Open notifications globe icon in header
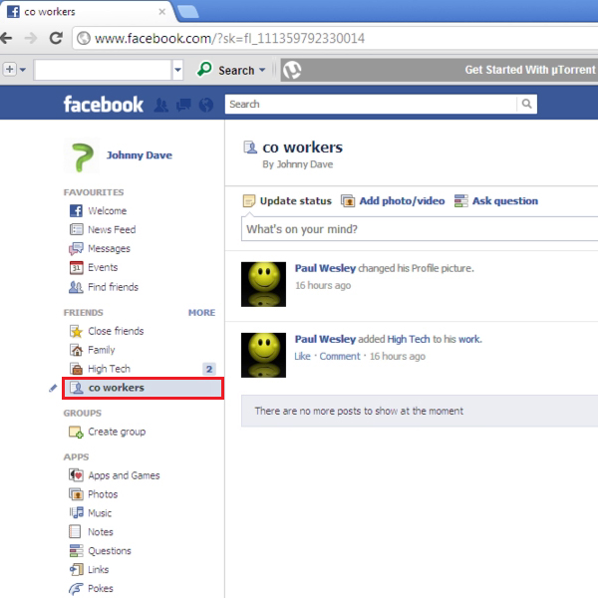 tap(206, 105)
